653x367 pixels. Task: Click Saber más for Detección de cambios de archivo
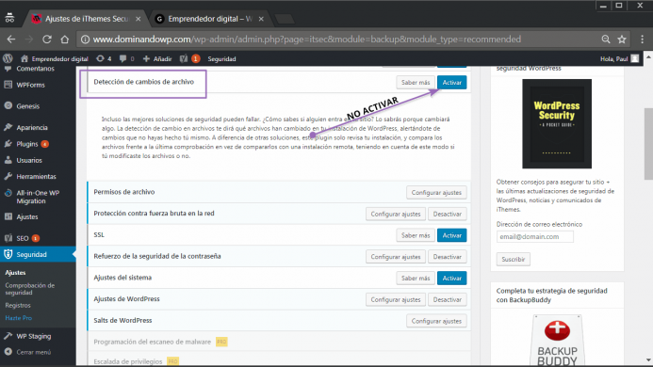416,83
